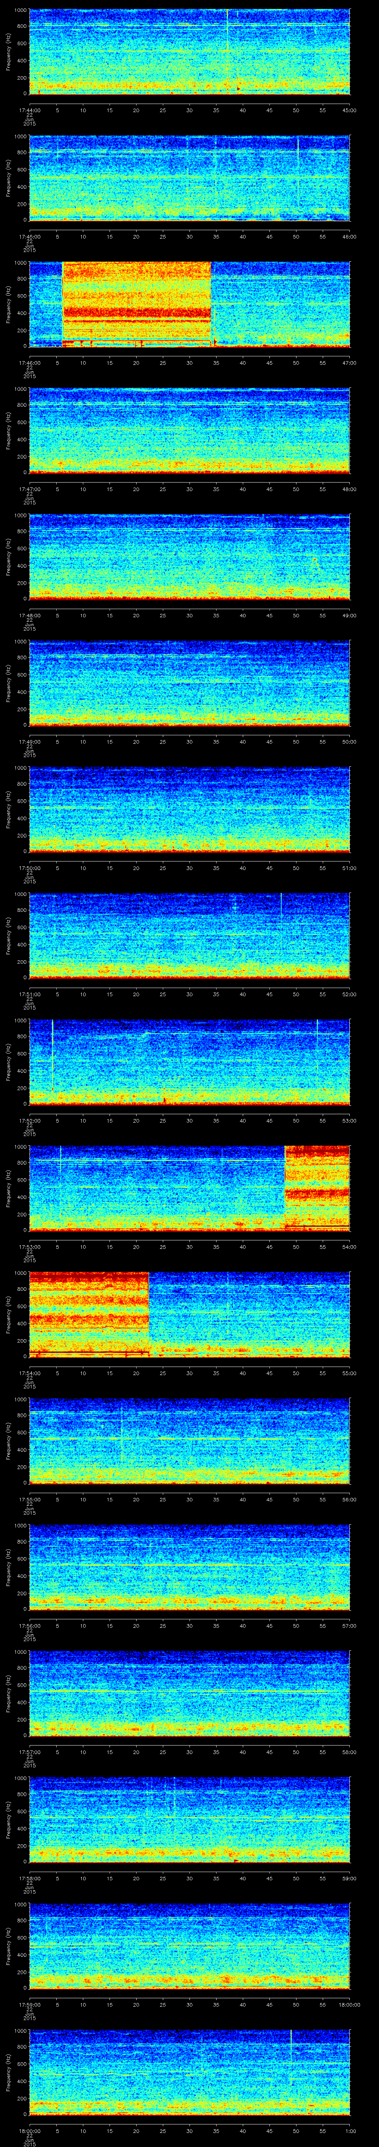
Task: Select the spectrogram starting at 17:44:00
Action: tap(190, 52)
